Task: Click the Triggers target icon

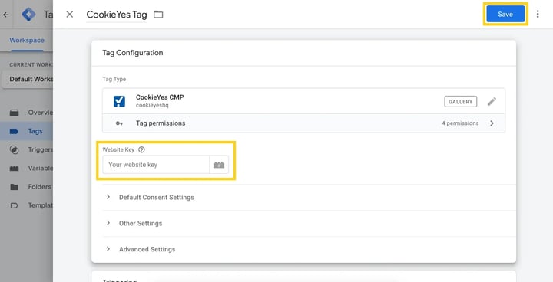Action: pos(14,149)
